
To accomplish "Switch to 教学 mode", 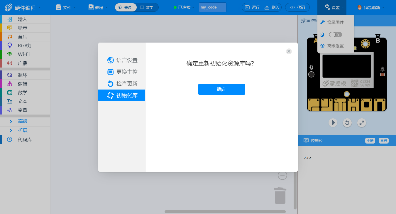I will coord(148,7).
